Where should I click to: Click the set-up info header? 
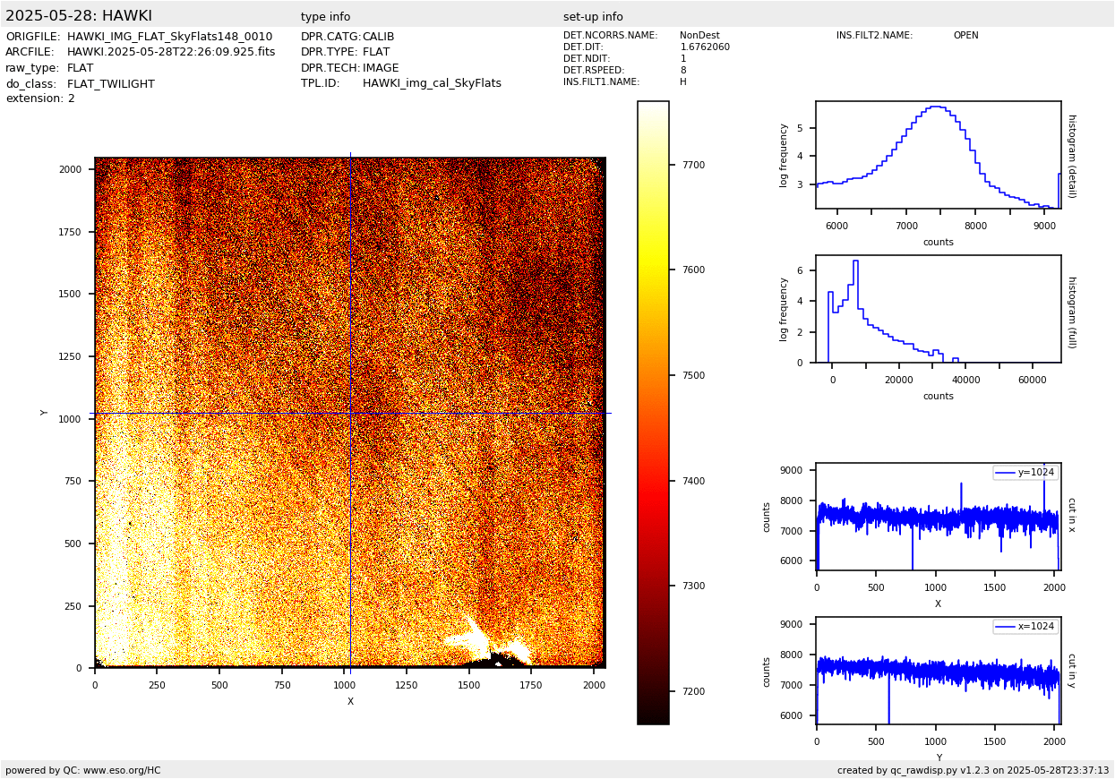pyautogui.click(x=593, y=17)
